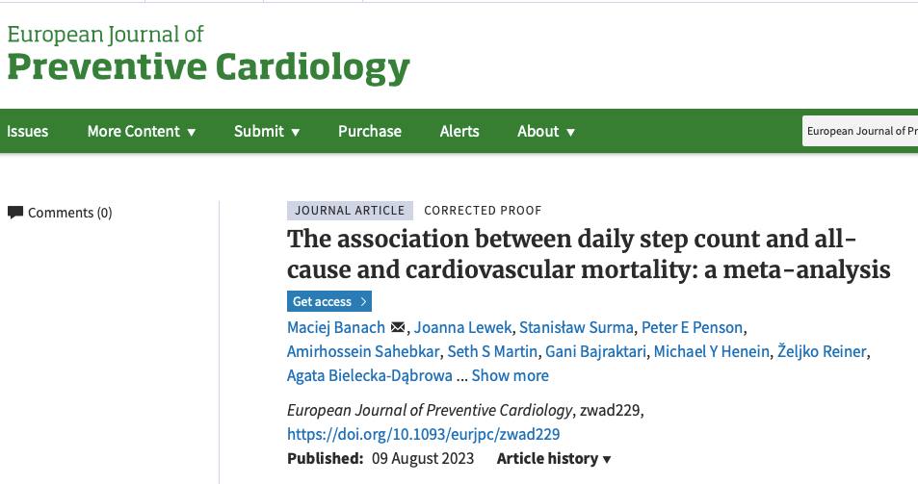Click the envelope icon beside Maciej Banach
This screenshot has width=918, height=484.
click(x=398, y=327)
